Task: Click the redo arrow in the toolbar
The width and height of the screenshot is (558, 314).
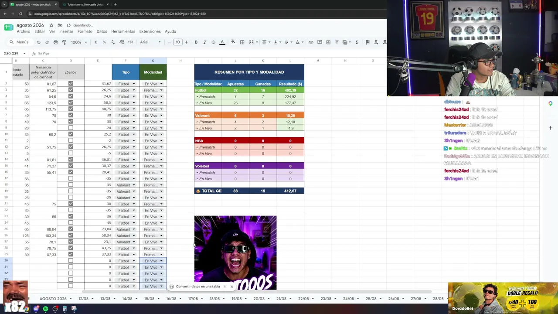Action: point(47,42)
